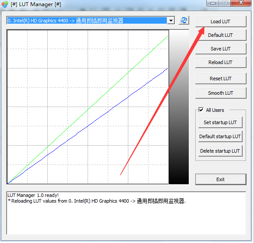This screenshot has height=243, width=254.
Task: Expand the graphics adapter dropdown arrow
Action: tap(171, 21)
